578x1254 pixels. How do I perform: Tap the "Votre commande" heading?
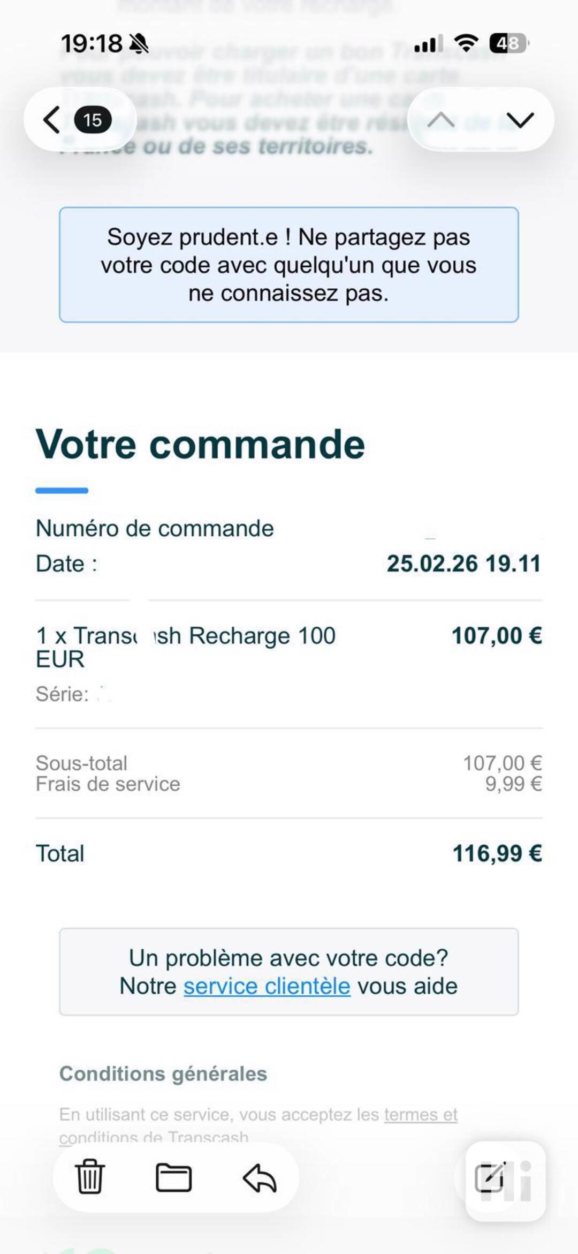pos(200,444)
